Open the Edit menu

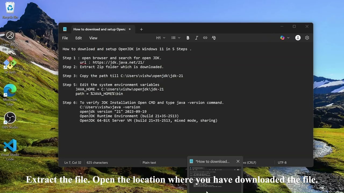click(78, 38)
